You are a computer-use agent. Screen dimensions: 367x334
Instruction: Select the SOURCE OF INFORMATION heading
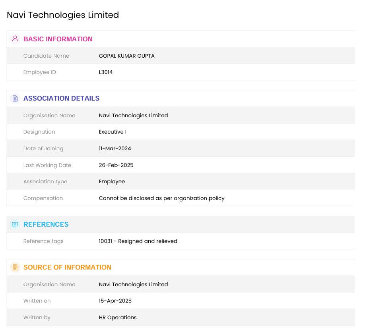pyautogui.click(x=67, y=268)
